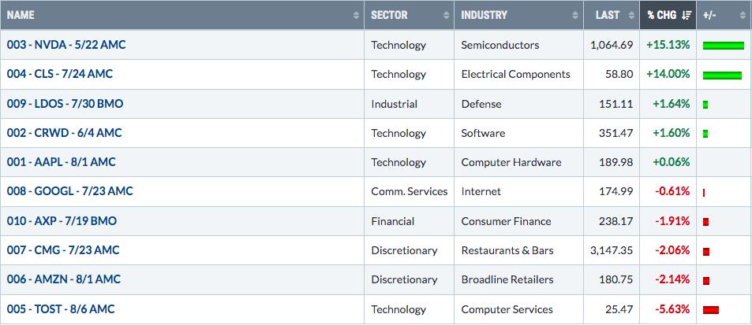Open the 009 - LDOS - 7/30 BMO link
The height and width of the screenshot is (325, 752).
point(65,104)
